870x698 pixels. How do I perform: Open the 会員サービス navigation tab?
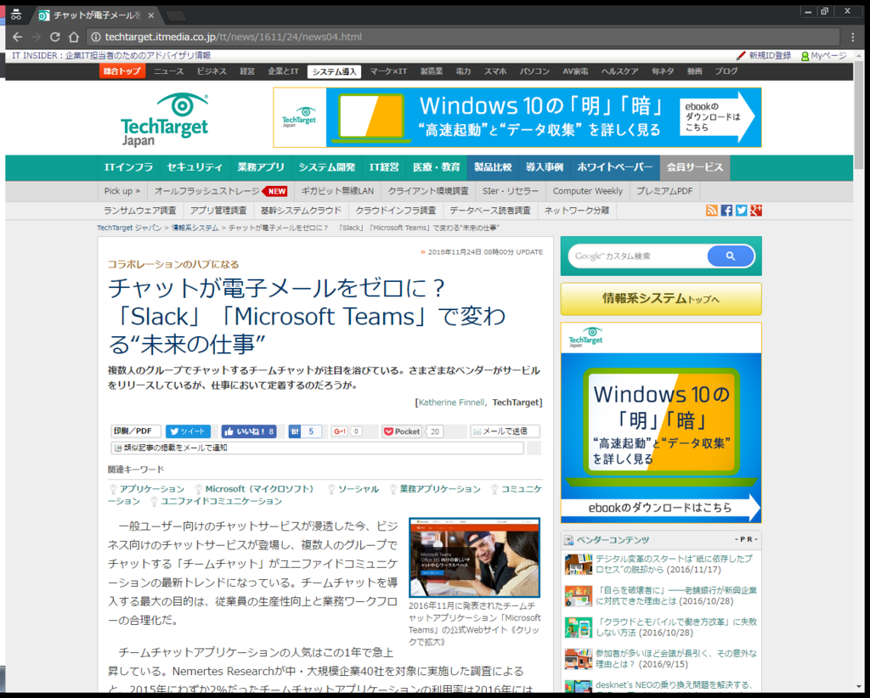(695, 167)
